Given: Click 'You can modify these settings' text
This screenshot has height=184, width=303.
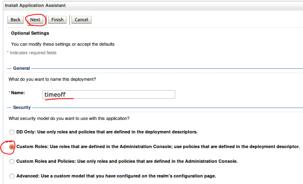Looking at the screenshot, I should point(62,44).
